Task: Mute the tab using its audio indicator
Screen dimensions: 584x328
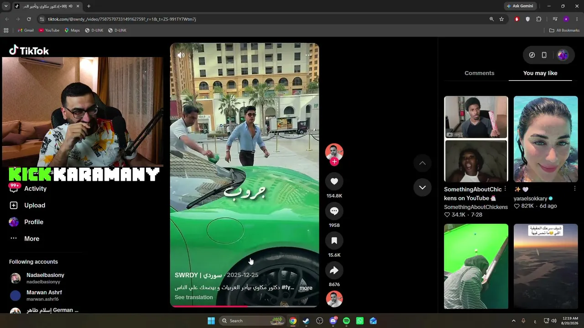Action: [x=70, y=6]
